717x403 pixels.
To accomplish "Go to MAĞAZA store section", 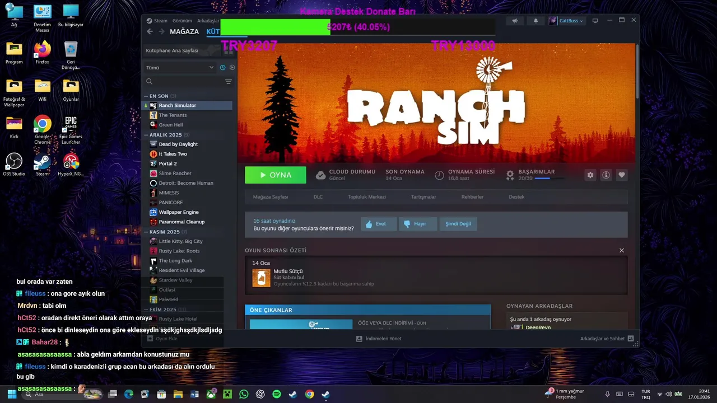I will pos(184,31).
